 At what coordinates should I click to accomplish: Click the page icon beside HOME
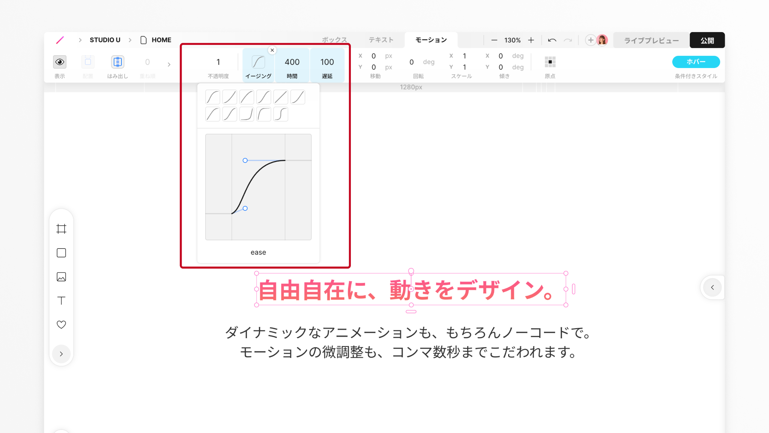(144, 40)
